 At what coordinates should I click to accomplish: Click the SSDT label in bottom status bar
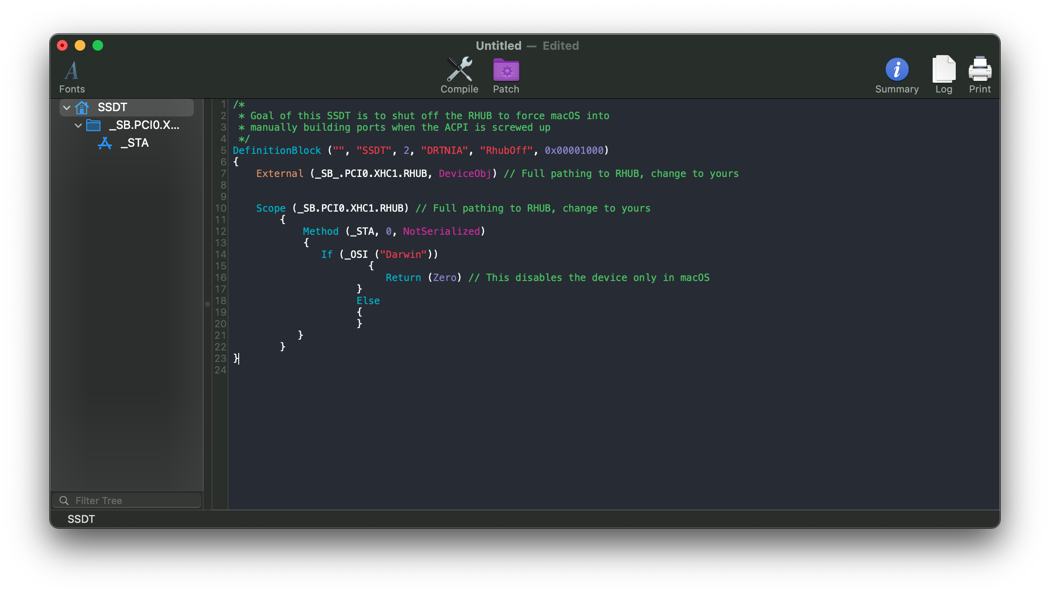tap(81, 519)
